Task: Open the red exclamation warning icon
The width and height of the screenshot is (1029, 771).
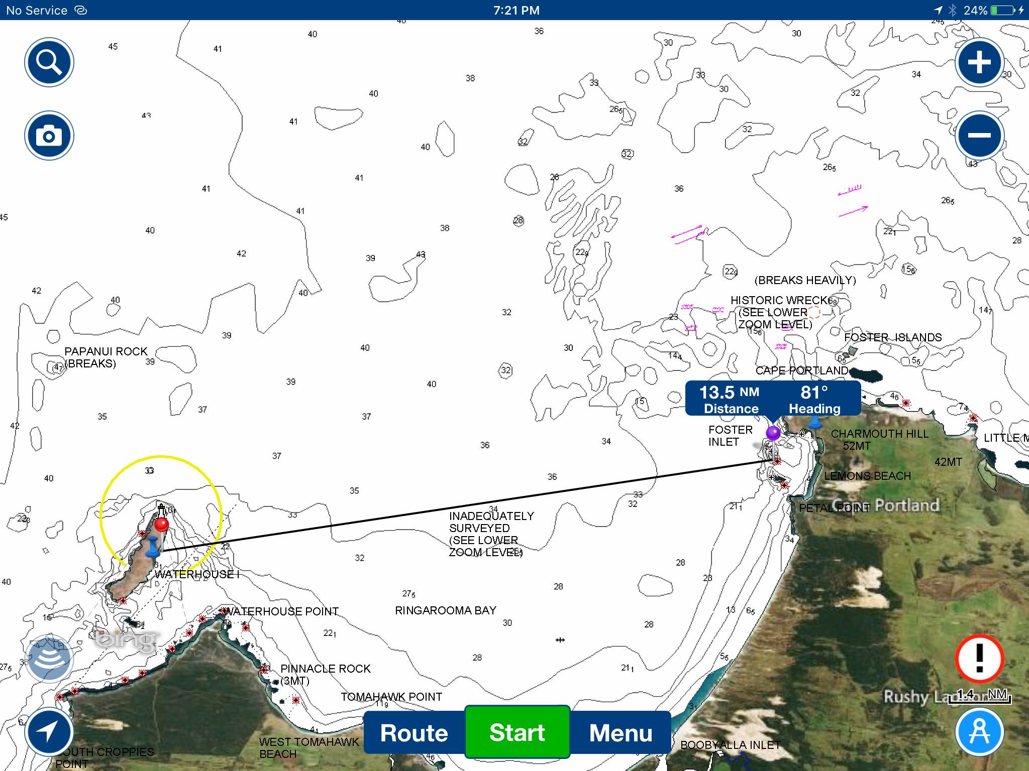Action: coord(979,659)
